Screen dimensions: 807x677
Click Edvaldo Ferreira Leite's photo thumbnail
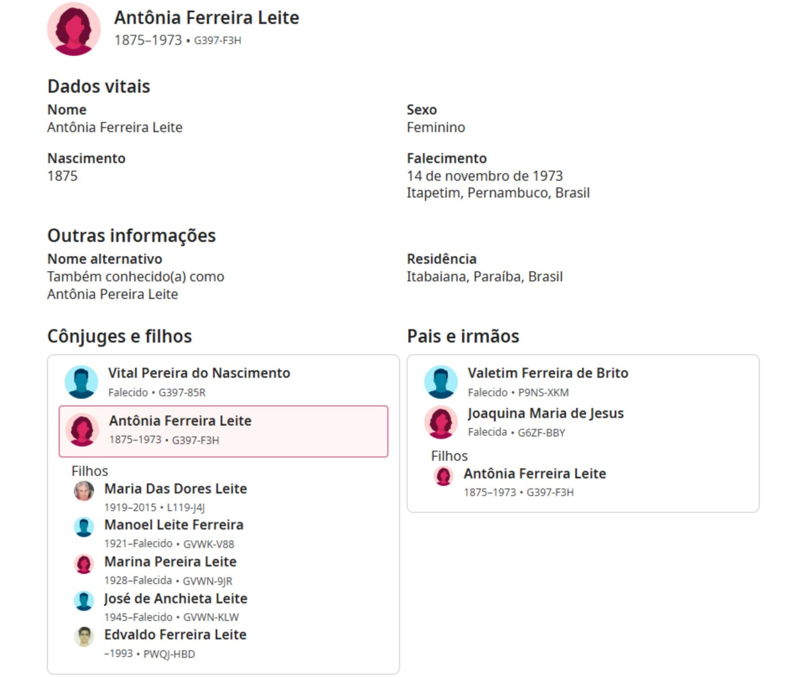(x=84, y=637)
